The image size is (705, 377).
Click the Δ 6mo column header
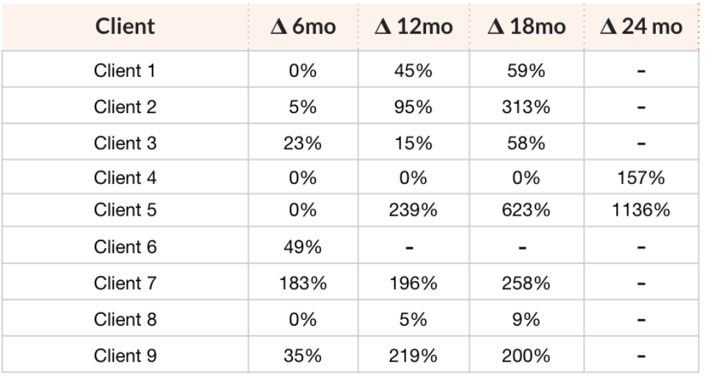[x=303, y=28]
